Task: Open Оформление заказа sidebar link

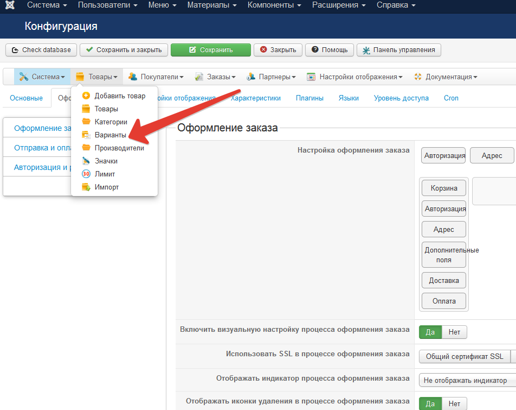Action: [42, 128]
